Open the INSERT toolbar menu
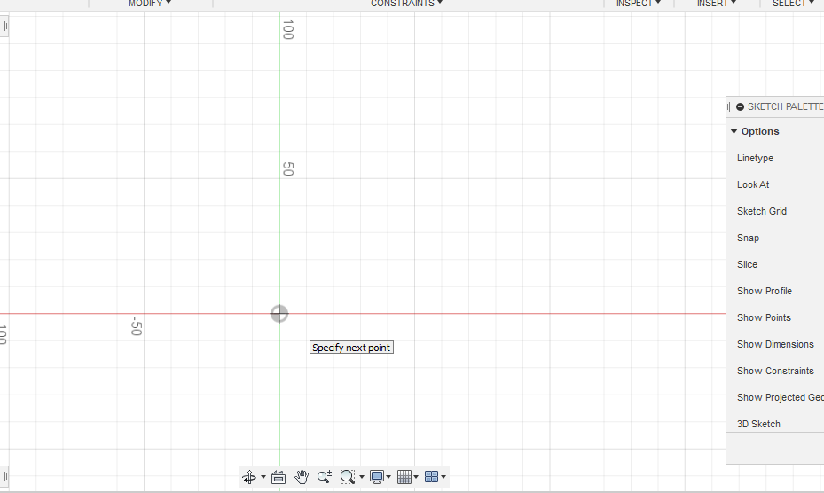This screenshot has width=824, height=493. tap(717, 4)
